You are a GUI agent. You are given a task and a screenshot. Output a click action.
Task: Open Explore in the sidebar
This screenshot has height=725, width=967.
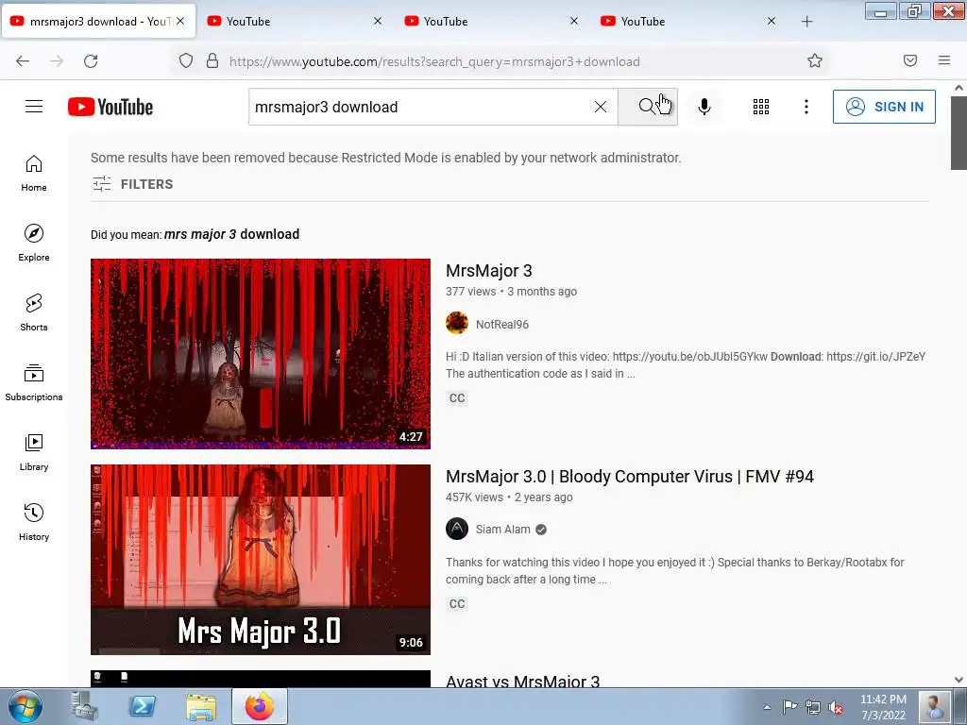34,243
